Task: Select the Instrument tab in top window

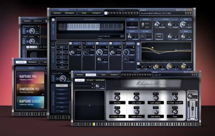Action: click(70, 13)
